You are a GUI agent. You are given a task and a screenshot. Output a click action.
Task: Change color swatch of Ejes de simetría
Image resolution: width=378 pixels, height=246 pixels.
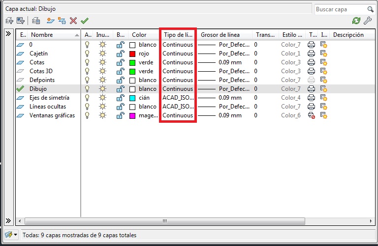132,98
